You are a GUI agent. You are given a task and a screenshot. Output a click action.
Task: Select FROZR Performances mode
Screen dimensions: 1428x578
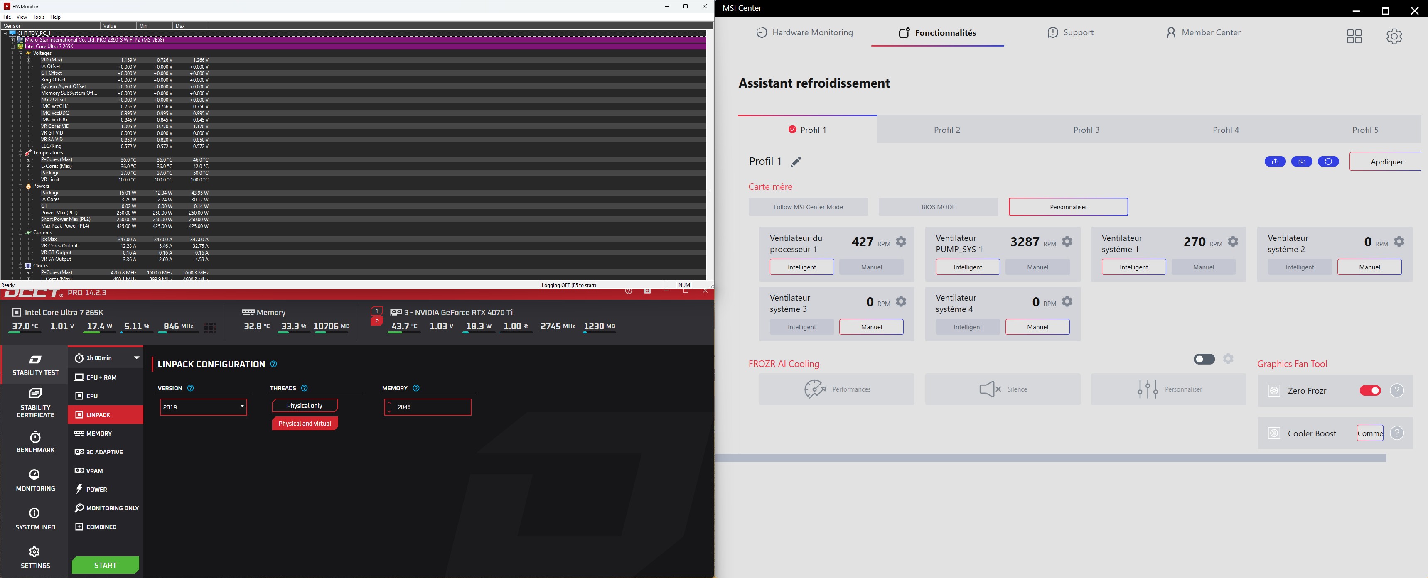(x=836, y=389)
